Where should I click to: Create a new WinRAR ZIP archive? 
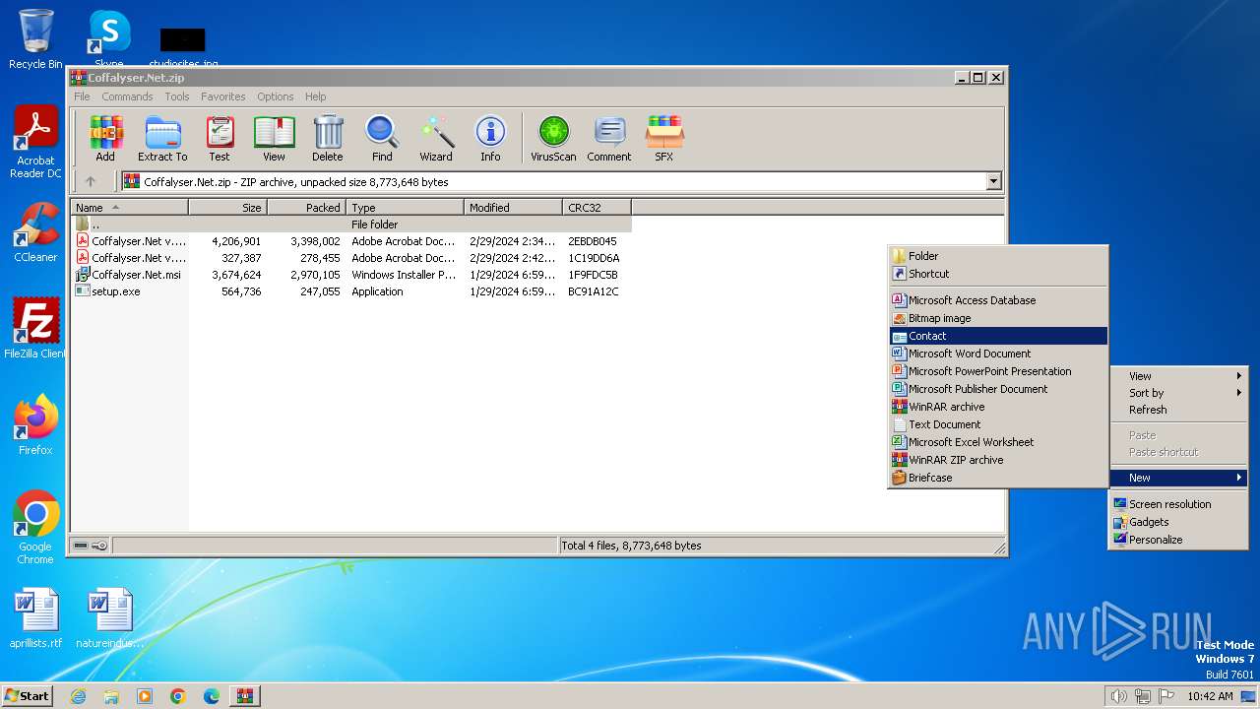click(x=998, y=460)
